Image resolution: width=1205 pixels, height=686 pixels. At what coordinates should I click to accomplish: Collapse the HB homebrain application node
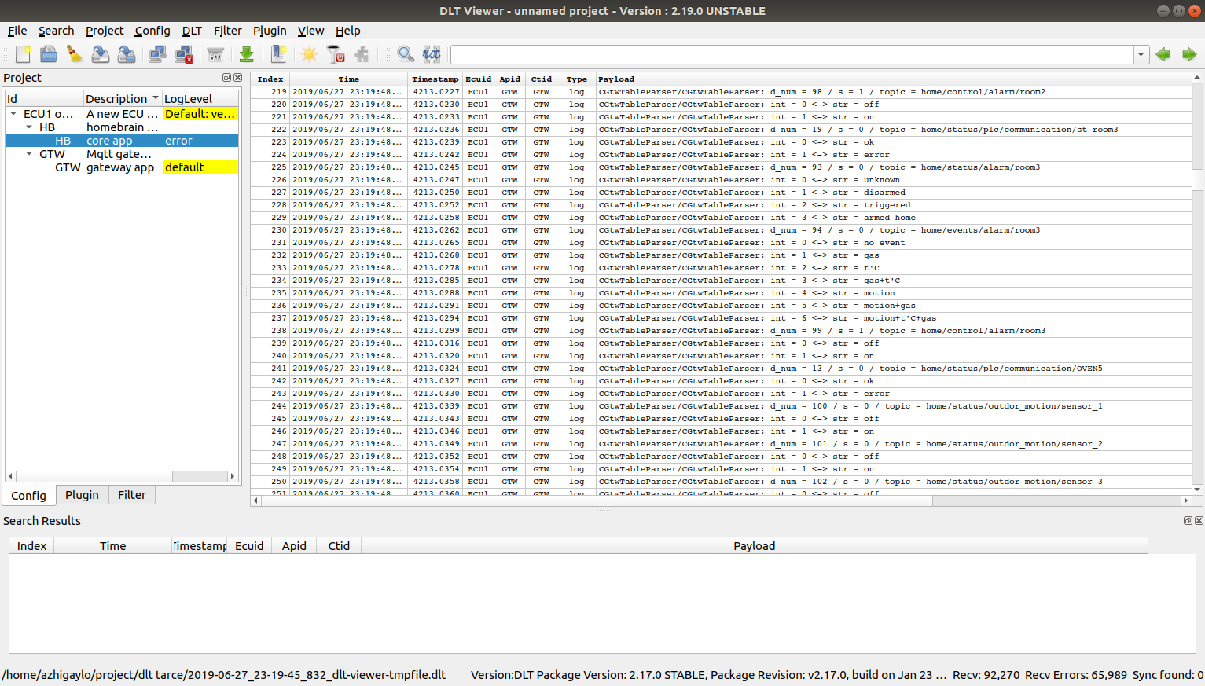[29, 127]
